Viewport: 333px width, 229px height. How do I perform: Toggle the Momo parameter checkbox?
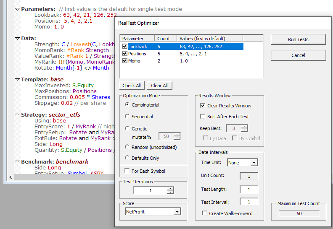click(124, 61)
